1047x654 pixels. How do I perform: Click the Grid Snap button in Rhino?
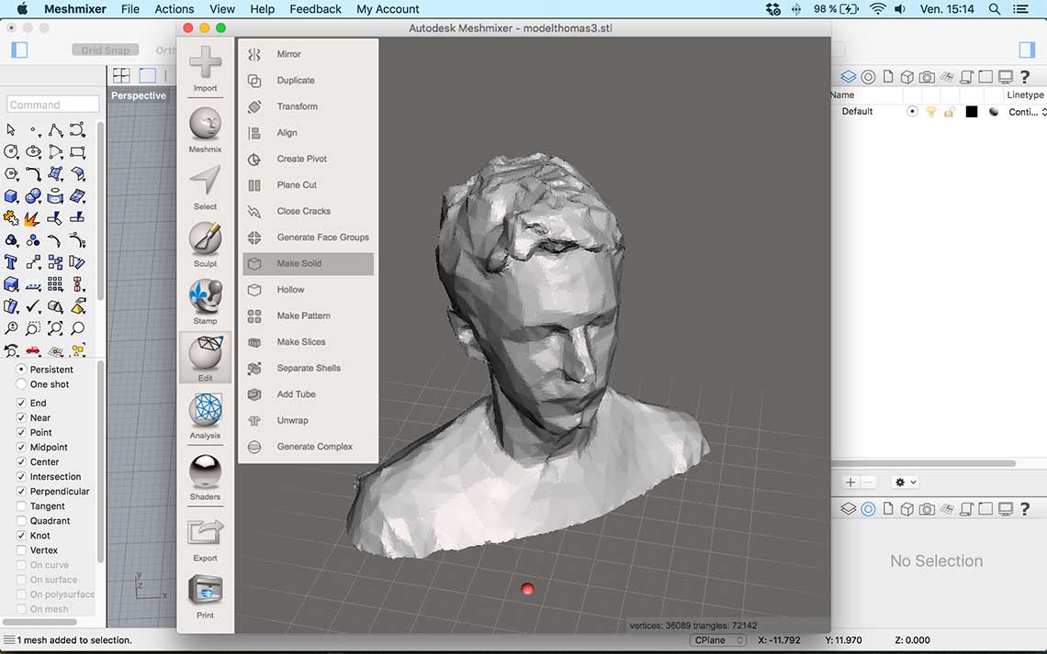click(x=106, y=50)
